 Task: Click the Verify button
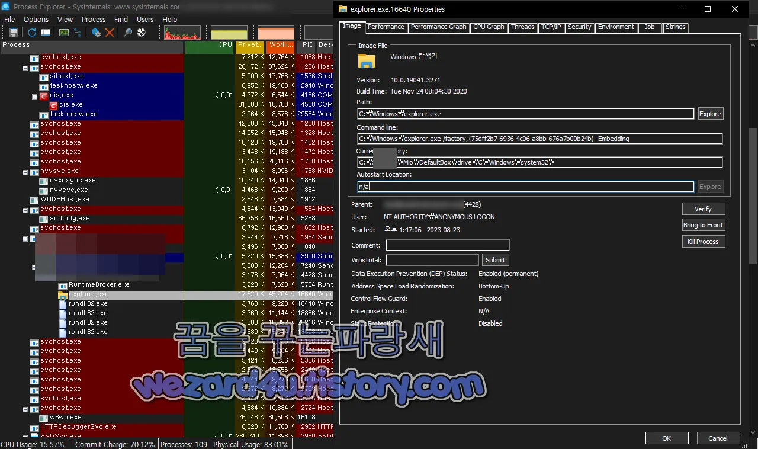point(703,209)
